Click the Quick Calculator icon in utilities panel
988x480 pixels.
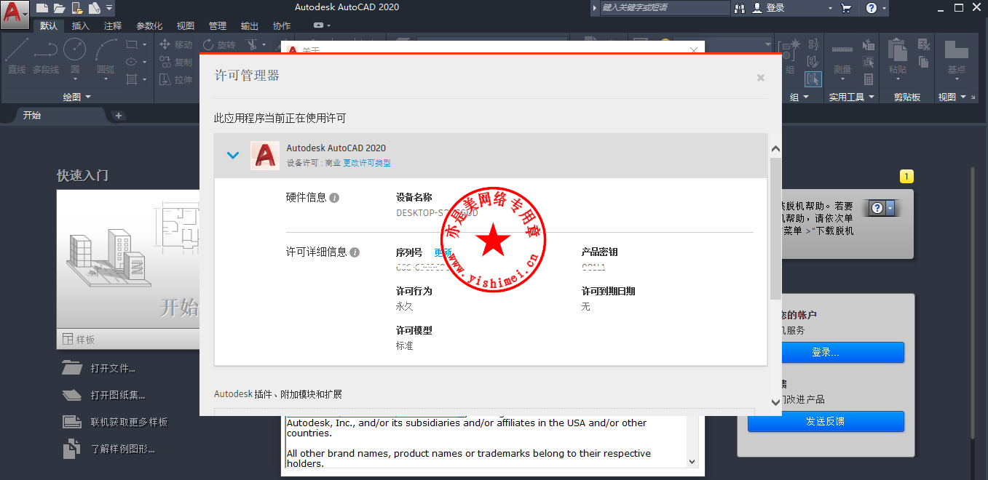(x=869, y=79)
